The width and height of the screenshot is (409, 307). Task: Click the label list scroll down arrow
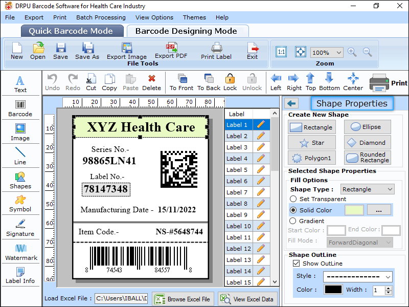pyautogui.click(x=275, y=282)
